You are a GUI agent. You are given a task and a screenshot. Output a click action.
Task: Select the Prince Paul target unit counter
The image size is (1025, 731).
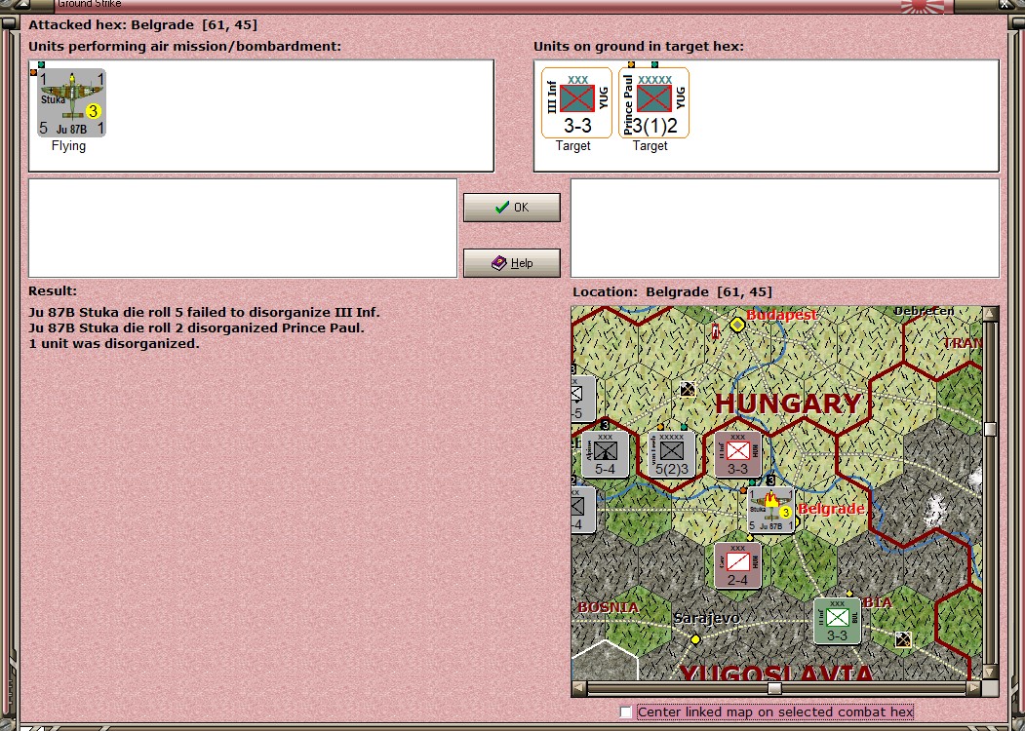pyautogui.click(x=653, y=102)
